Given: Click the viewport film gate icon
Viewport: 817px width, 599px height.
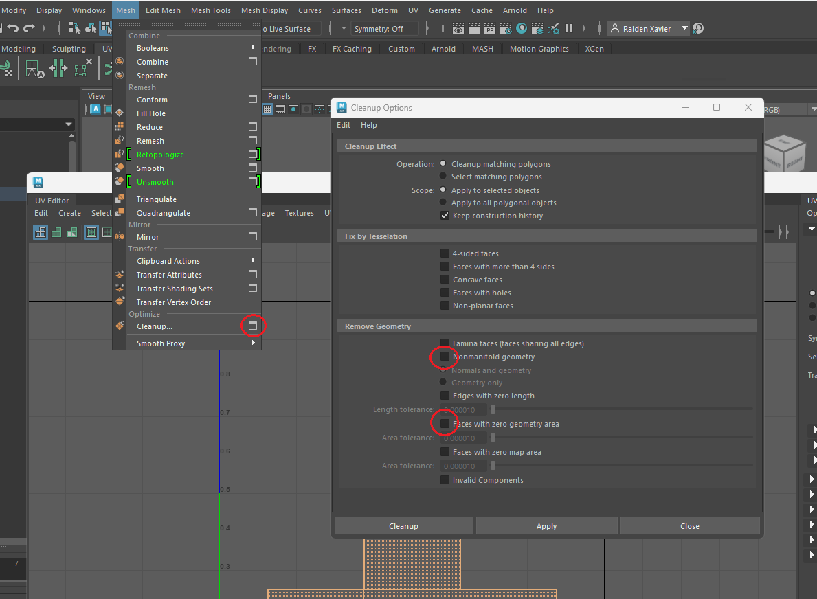Looking at the screenshot, I should click(280, 109).
